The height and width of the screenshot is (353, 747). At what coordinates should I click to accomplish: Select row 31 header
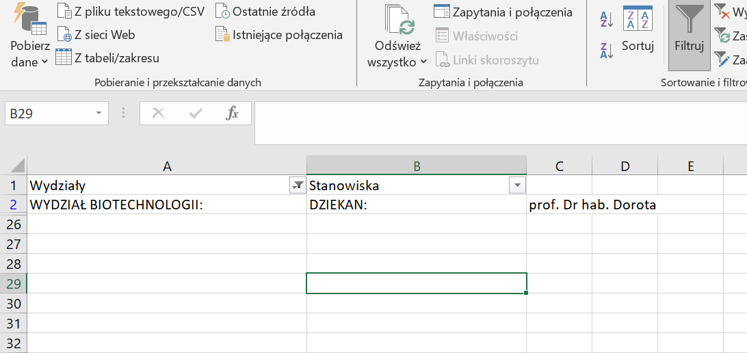(x=14, y=324)
